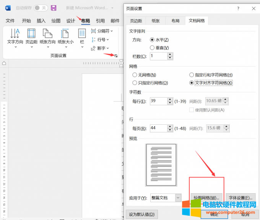Click the Columns (栏) icon

coord(82,34)
